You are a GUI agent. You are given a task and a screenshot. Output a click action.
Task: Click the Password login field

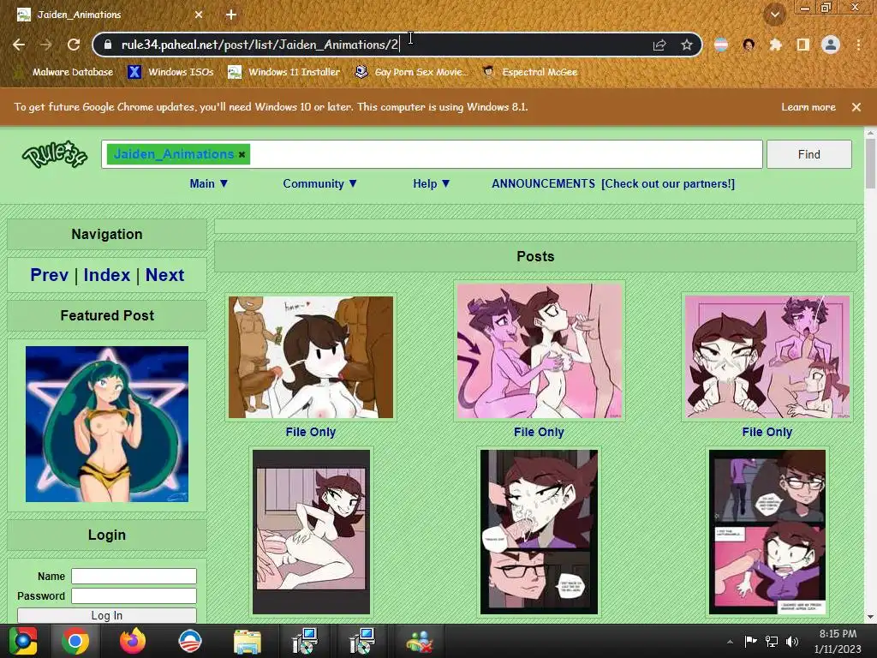[x=134, y=596]
